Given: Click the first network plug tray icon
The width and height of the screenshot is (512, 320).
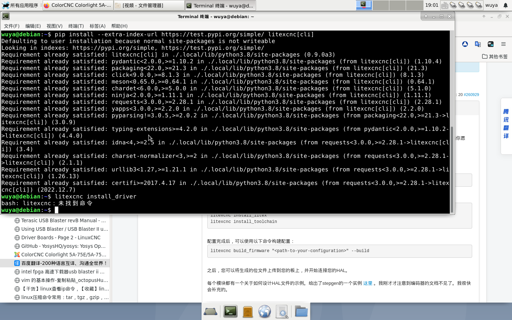Looking at the screenshot, I should coord(453,5).
